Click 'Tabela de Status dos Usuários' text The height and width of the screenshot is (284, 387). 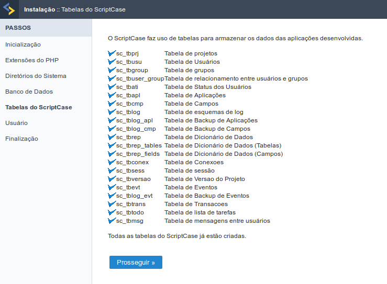(x=208, y=87)
